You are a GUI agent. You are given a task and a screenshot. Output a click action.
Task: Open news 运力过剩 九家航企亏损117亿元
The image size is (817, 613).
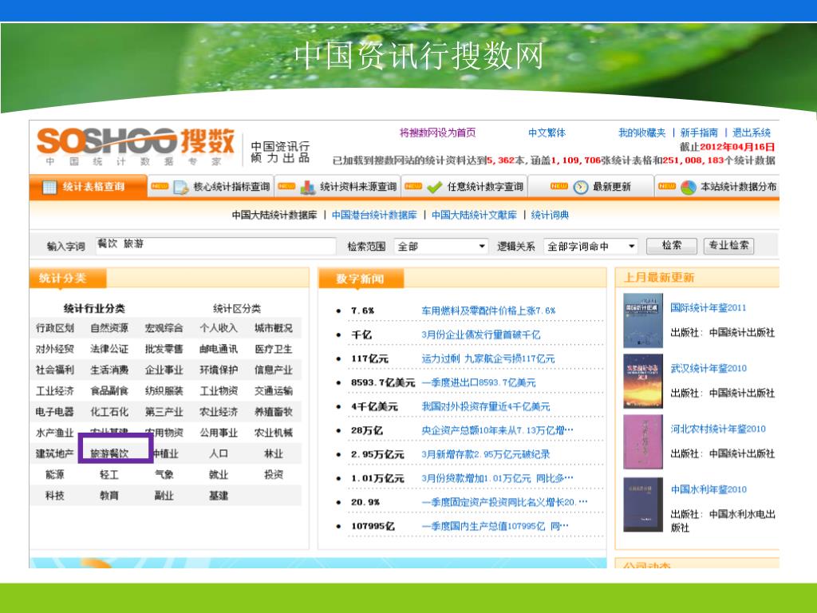coord(488,358)
